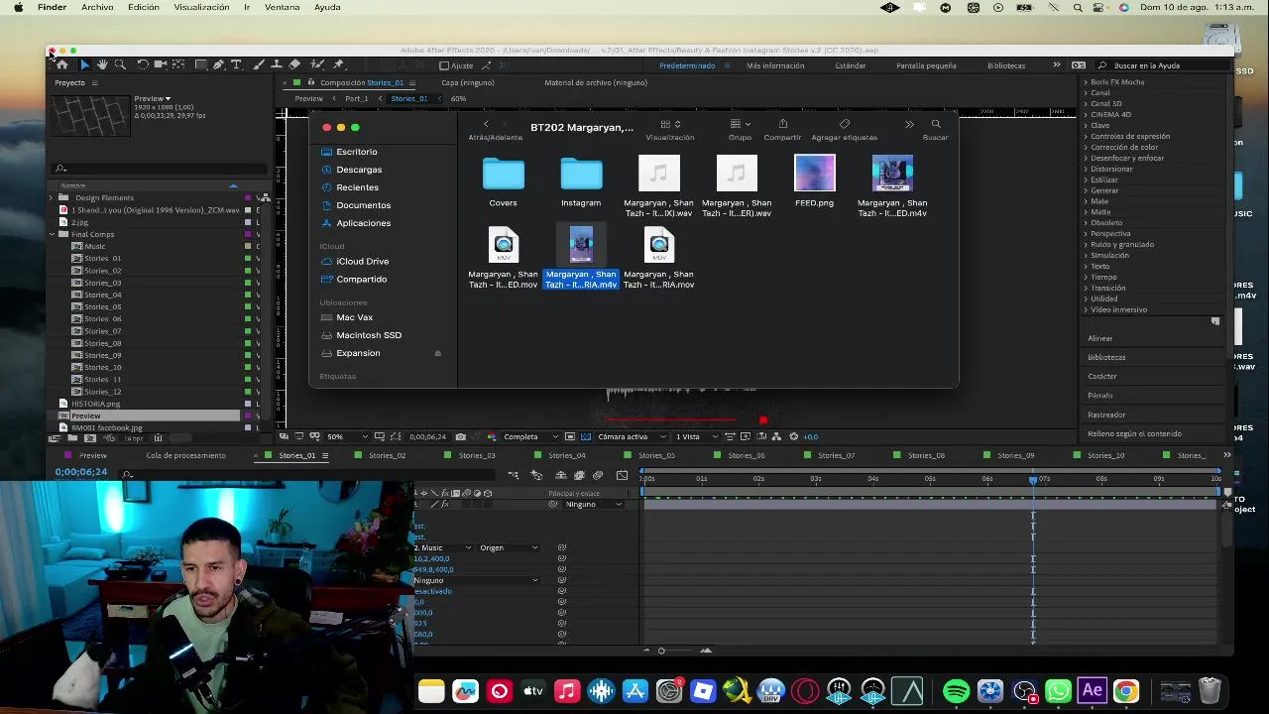This screenshot has width=1269, height=714.
Task: Select the Puppet Pin tool
Action: (x=339, y=64)
